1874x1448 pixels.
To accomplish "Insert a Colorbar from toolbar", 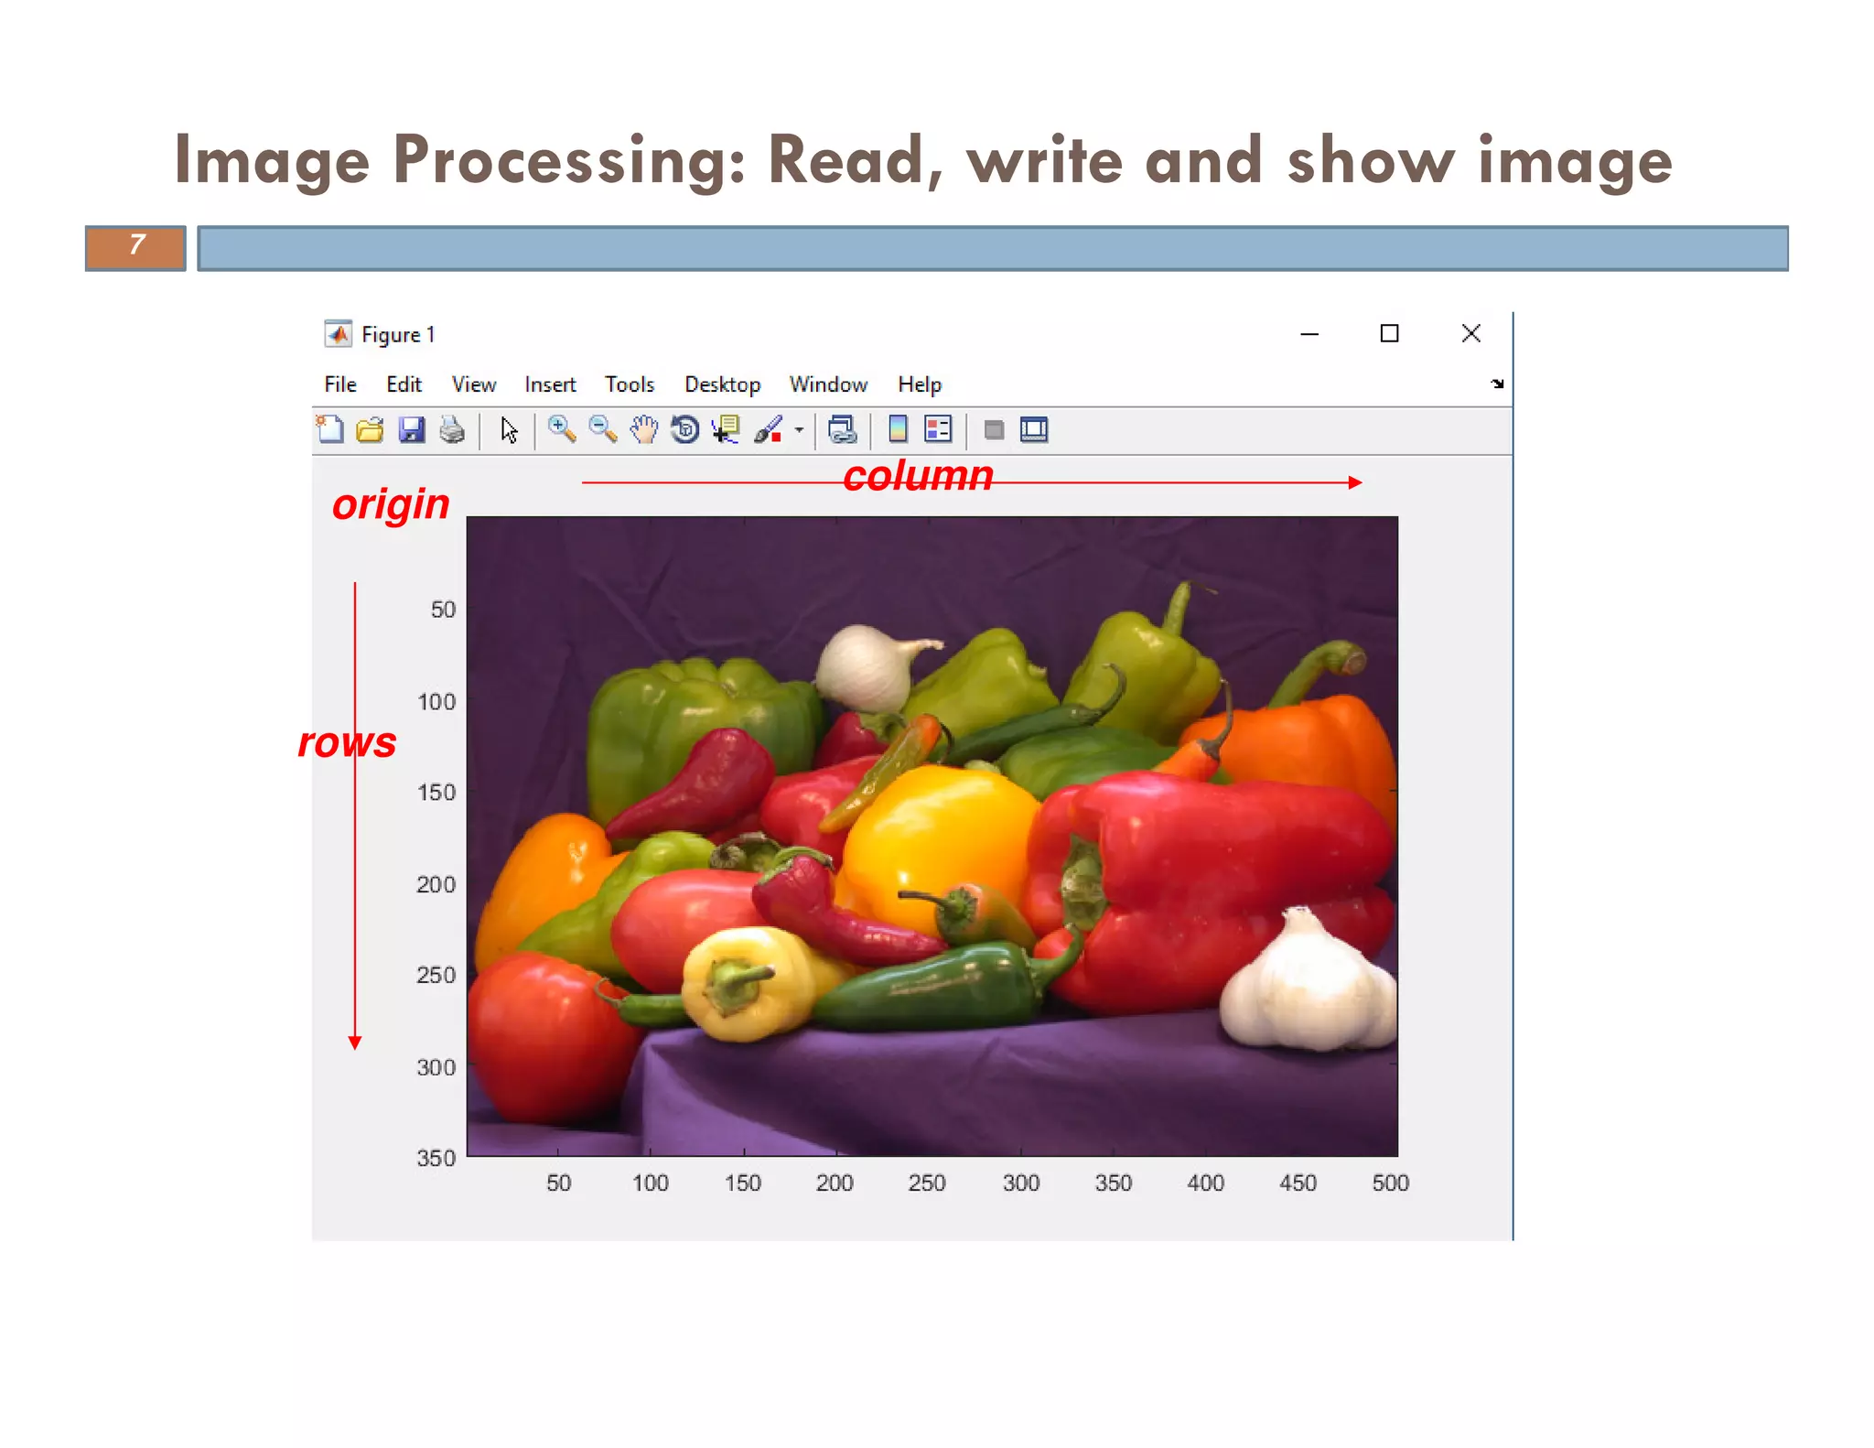I will (898, 429).
